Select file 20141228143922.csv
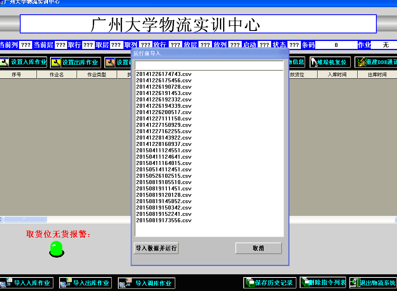 (x=164, y=138)
